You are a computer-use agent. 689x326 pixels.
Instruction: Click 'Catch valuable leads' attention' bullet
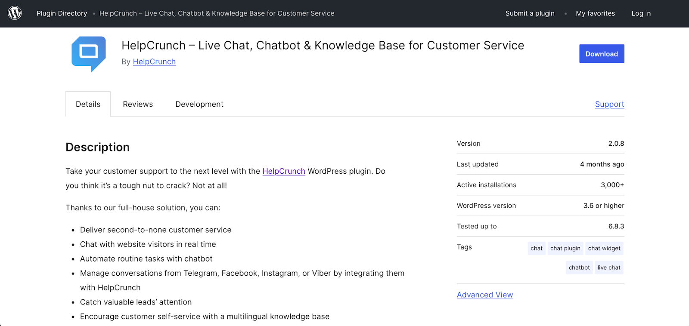point(136,302)
